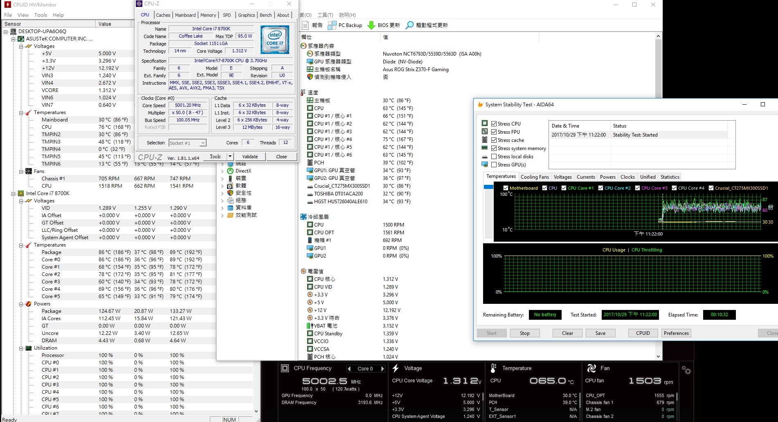
Task: Click the report icon in AIDA64 toolbar
Action: tap(305, 25)
